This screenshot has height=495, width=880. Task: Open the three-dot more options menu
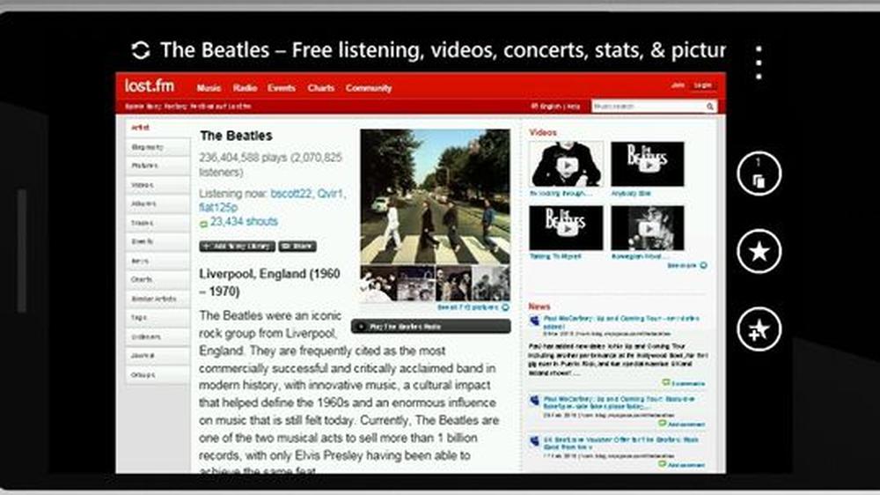[x=759, y=63]
